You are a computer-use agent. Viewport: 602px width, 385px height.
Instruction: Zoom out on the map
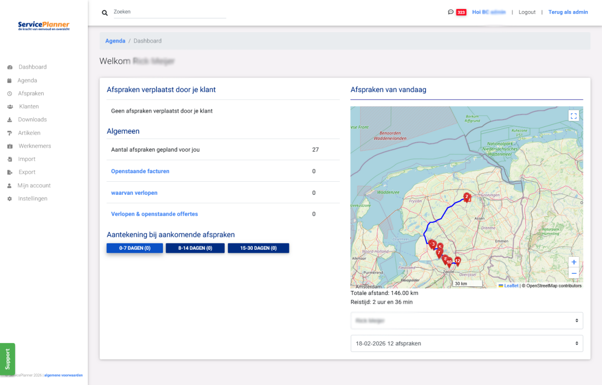point(574,273)
